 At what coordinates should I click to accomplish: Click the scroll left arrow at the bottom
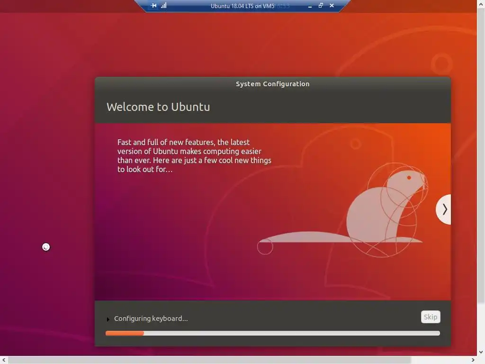[4, 360]
